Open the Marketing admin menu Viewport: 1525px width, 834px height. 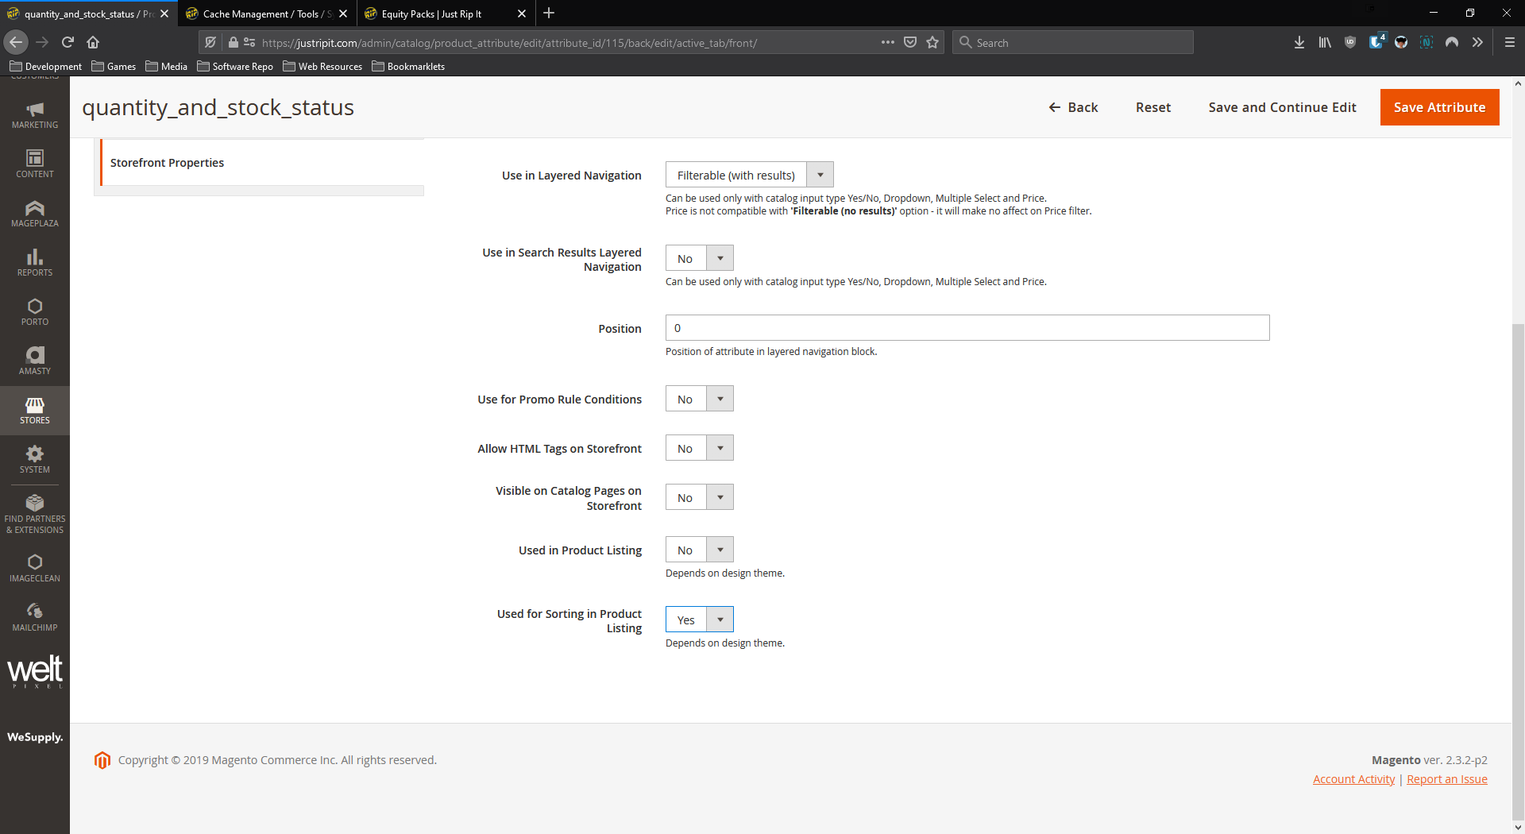[x=35, y=115]
